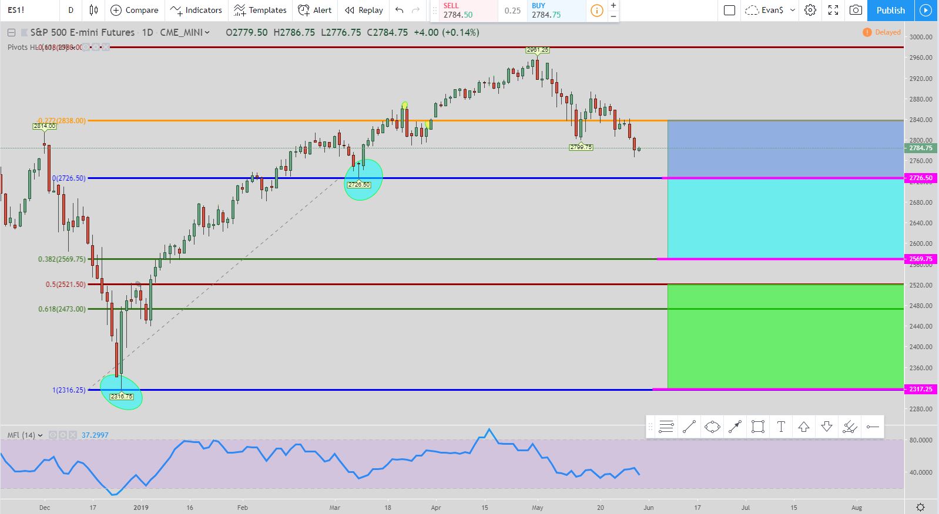Select the Arrow Up marker tool
The image size is (939, 514).
[x=804, y=427]
